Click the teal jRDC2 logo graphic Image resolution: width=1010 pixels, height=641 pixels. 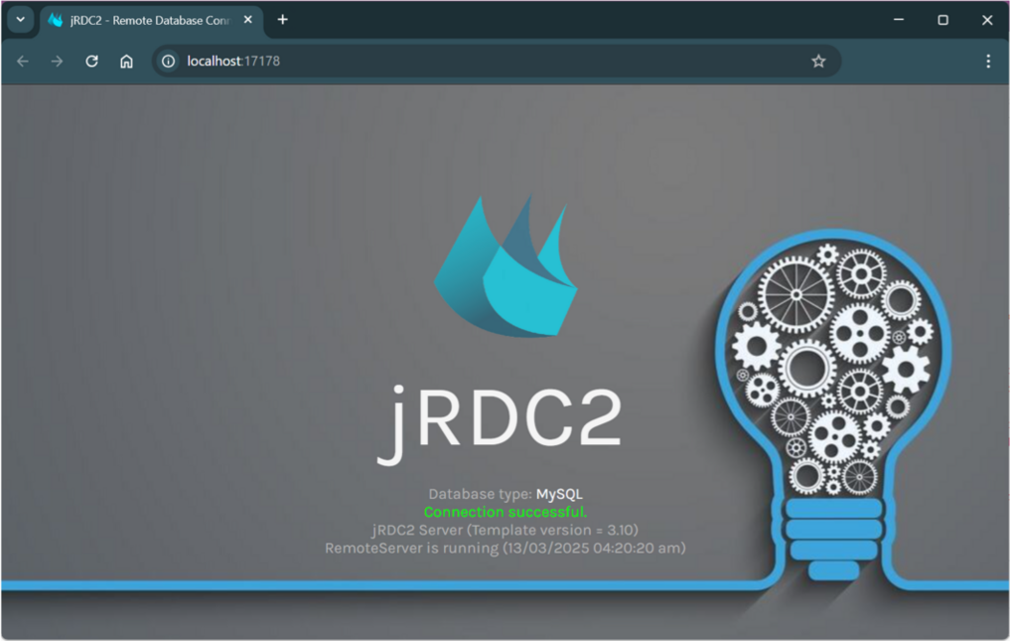(505, 265)
